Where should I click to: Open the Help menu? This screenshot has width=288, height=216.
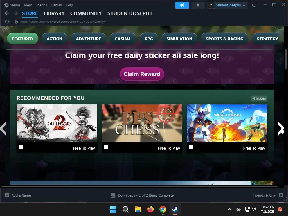pyautogui.click(x=69, y=5)
